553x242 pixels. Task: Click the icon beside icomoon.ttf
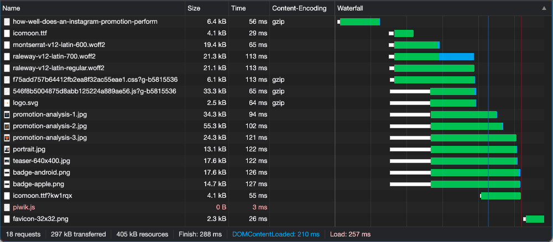[7, 33]
